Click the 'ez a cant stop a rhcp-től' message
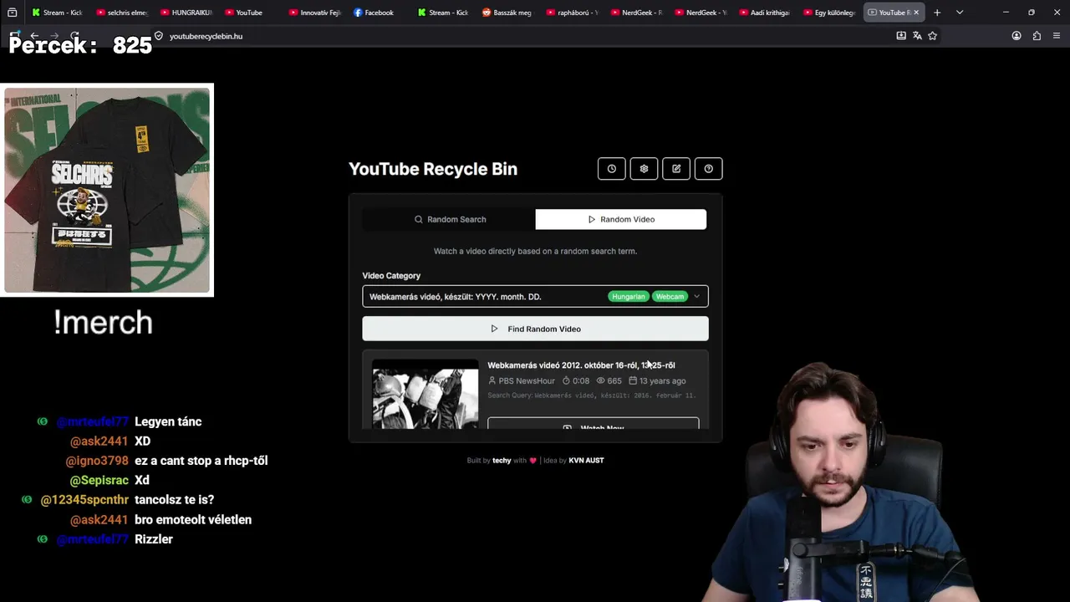The width and height of the screenshot is (1070, 602). (x=201, y=461)
